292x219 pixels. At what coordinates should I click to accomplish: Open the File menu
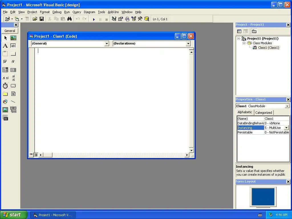5,12
